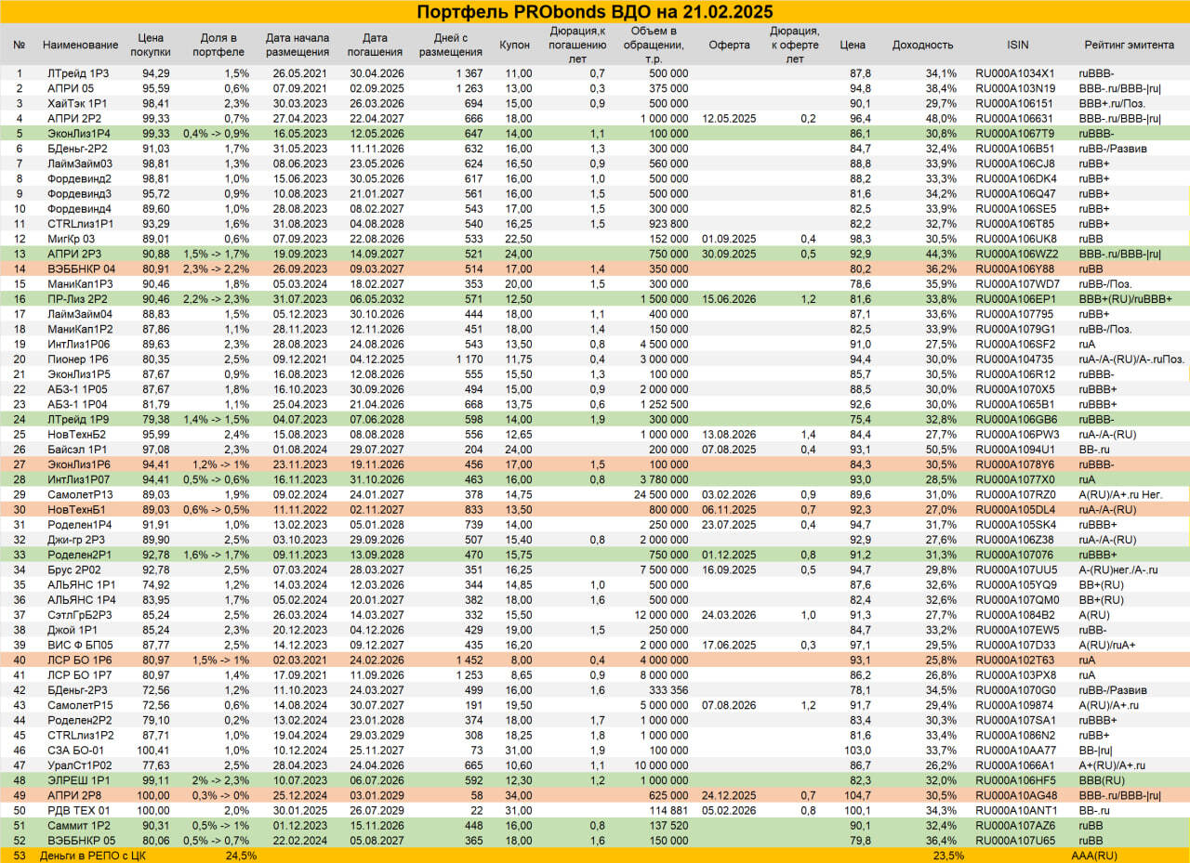Click the bond name 'АПРИ 05'
Screen dimensions: 1190x863
[69, 88]
